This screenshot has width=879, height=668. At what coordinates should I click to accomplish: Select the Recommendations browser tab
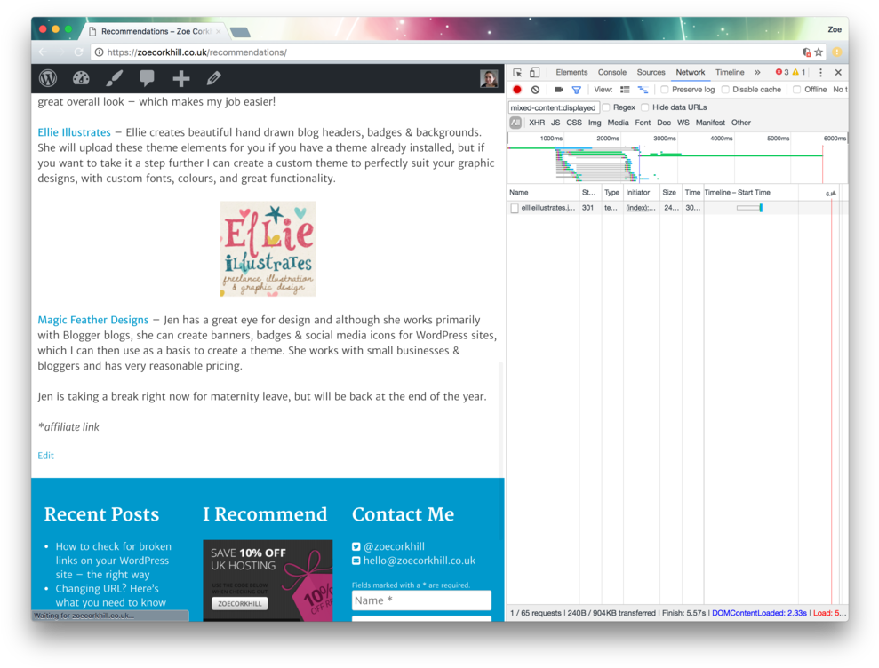click(x=156, y=31)
